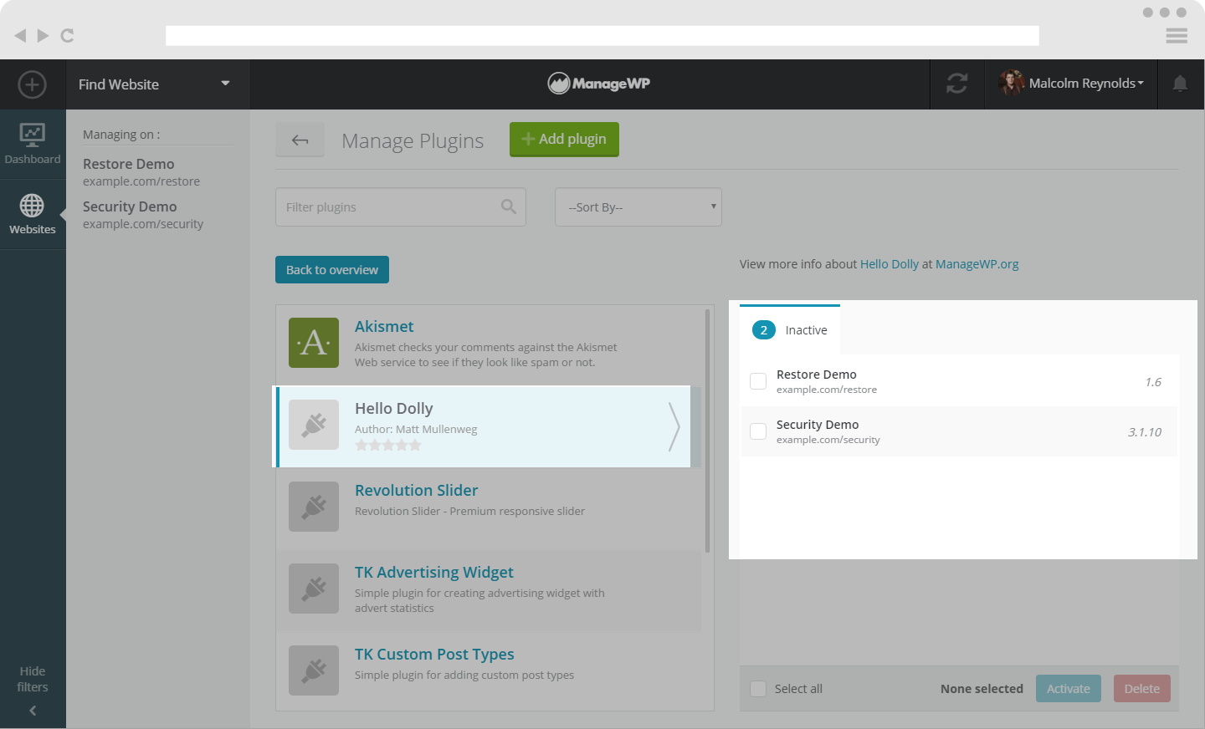Click Author: Matt Mullenweg text
The width and height of the screenshot is (1205, 729).
[x=416, y=430]
